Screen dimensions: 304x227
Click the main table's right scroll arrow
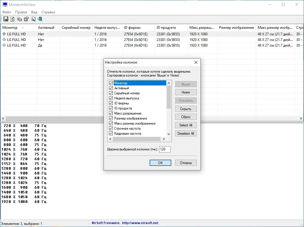301,118
